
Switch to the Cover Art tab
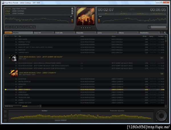(x=44, y=33)
